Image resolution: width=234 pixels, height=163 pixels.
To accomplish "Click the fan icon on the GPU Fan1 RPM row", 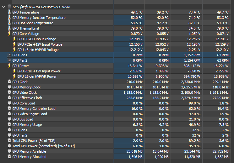I will click(x=9, y=55).
